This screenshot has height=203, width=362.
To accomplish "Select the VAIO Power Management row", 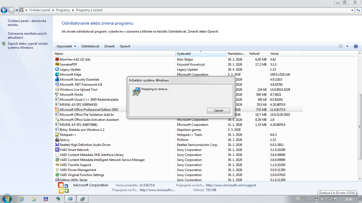I will [178, 170].
